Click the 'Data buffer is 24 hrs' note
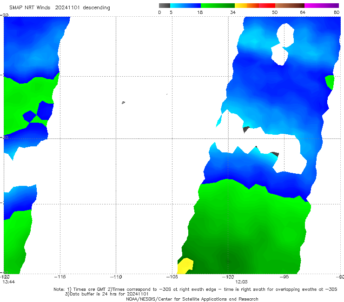 pyautogui.click(x=106, y=294)
